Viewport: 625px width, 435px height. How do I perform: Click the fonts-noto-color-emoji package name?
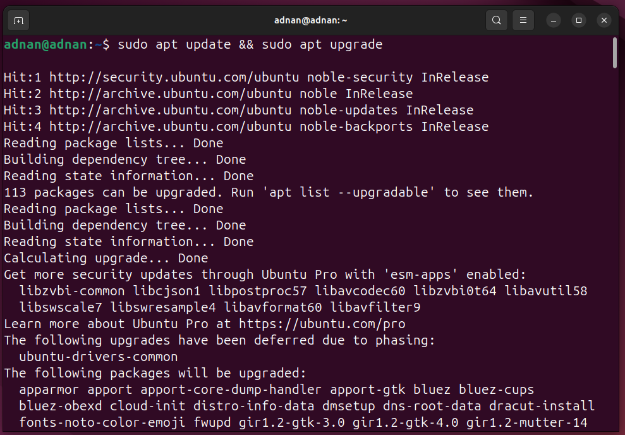(102, 422)
